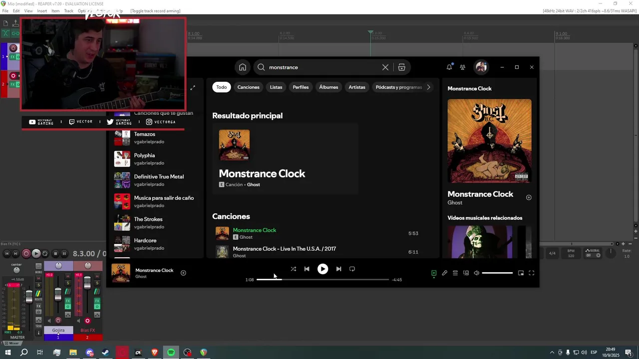Toggle repeat in Spotify player

coord(352,269)
